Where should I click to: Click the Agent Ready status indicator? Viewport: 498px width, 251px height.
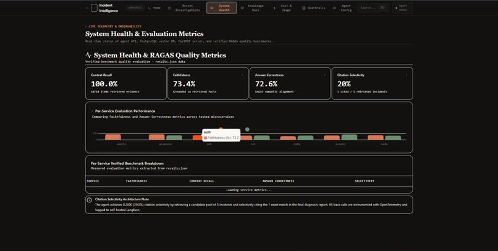tap(402, 8)
